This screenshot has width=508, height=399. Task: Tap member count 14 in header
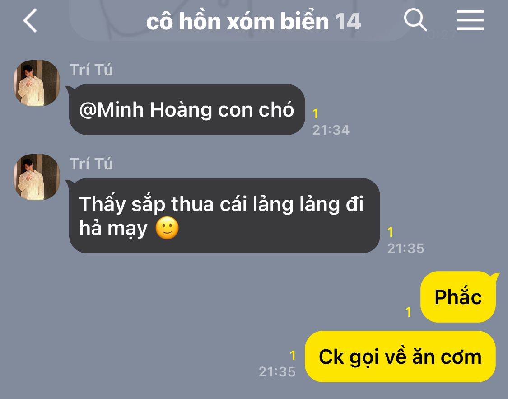coord(347,22)
